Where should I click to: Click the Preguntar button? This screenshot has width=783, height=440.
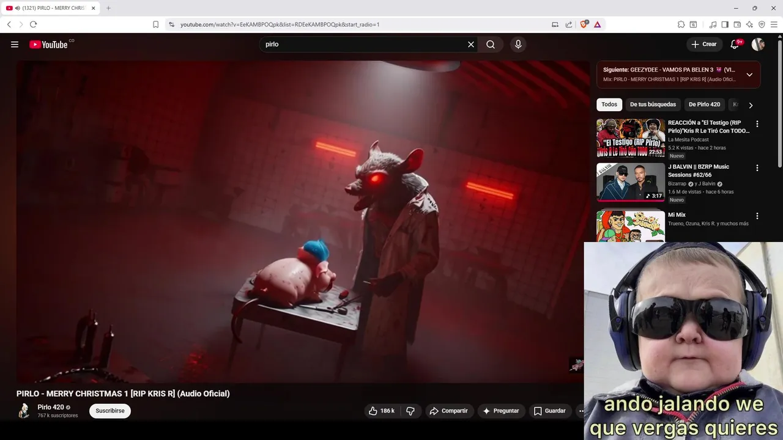click(x=501, y=411)
